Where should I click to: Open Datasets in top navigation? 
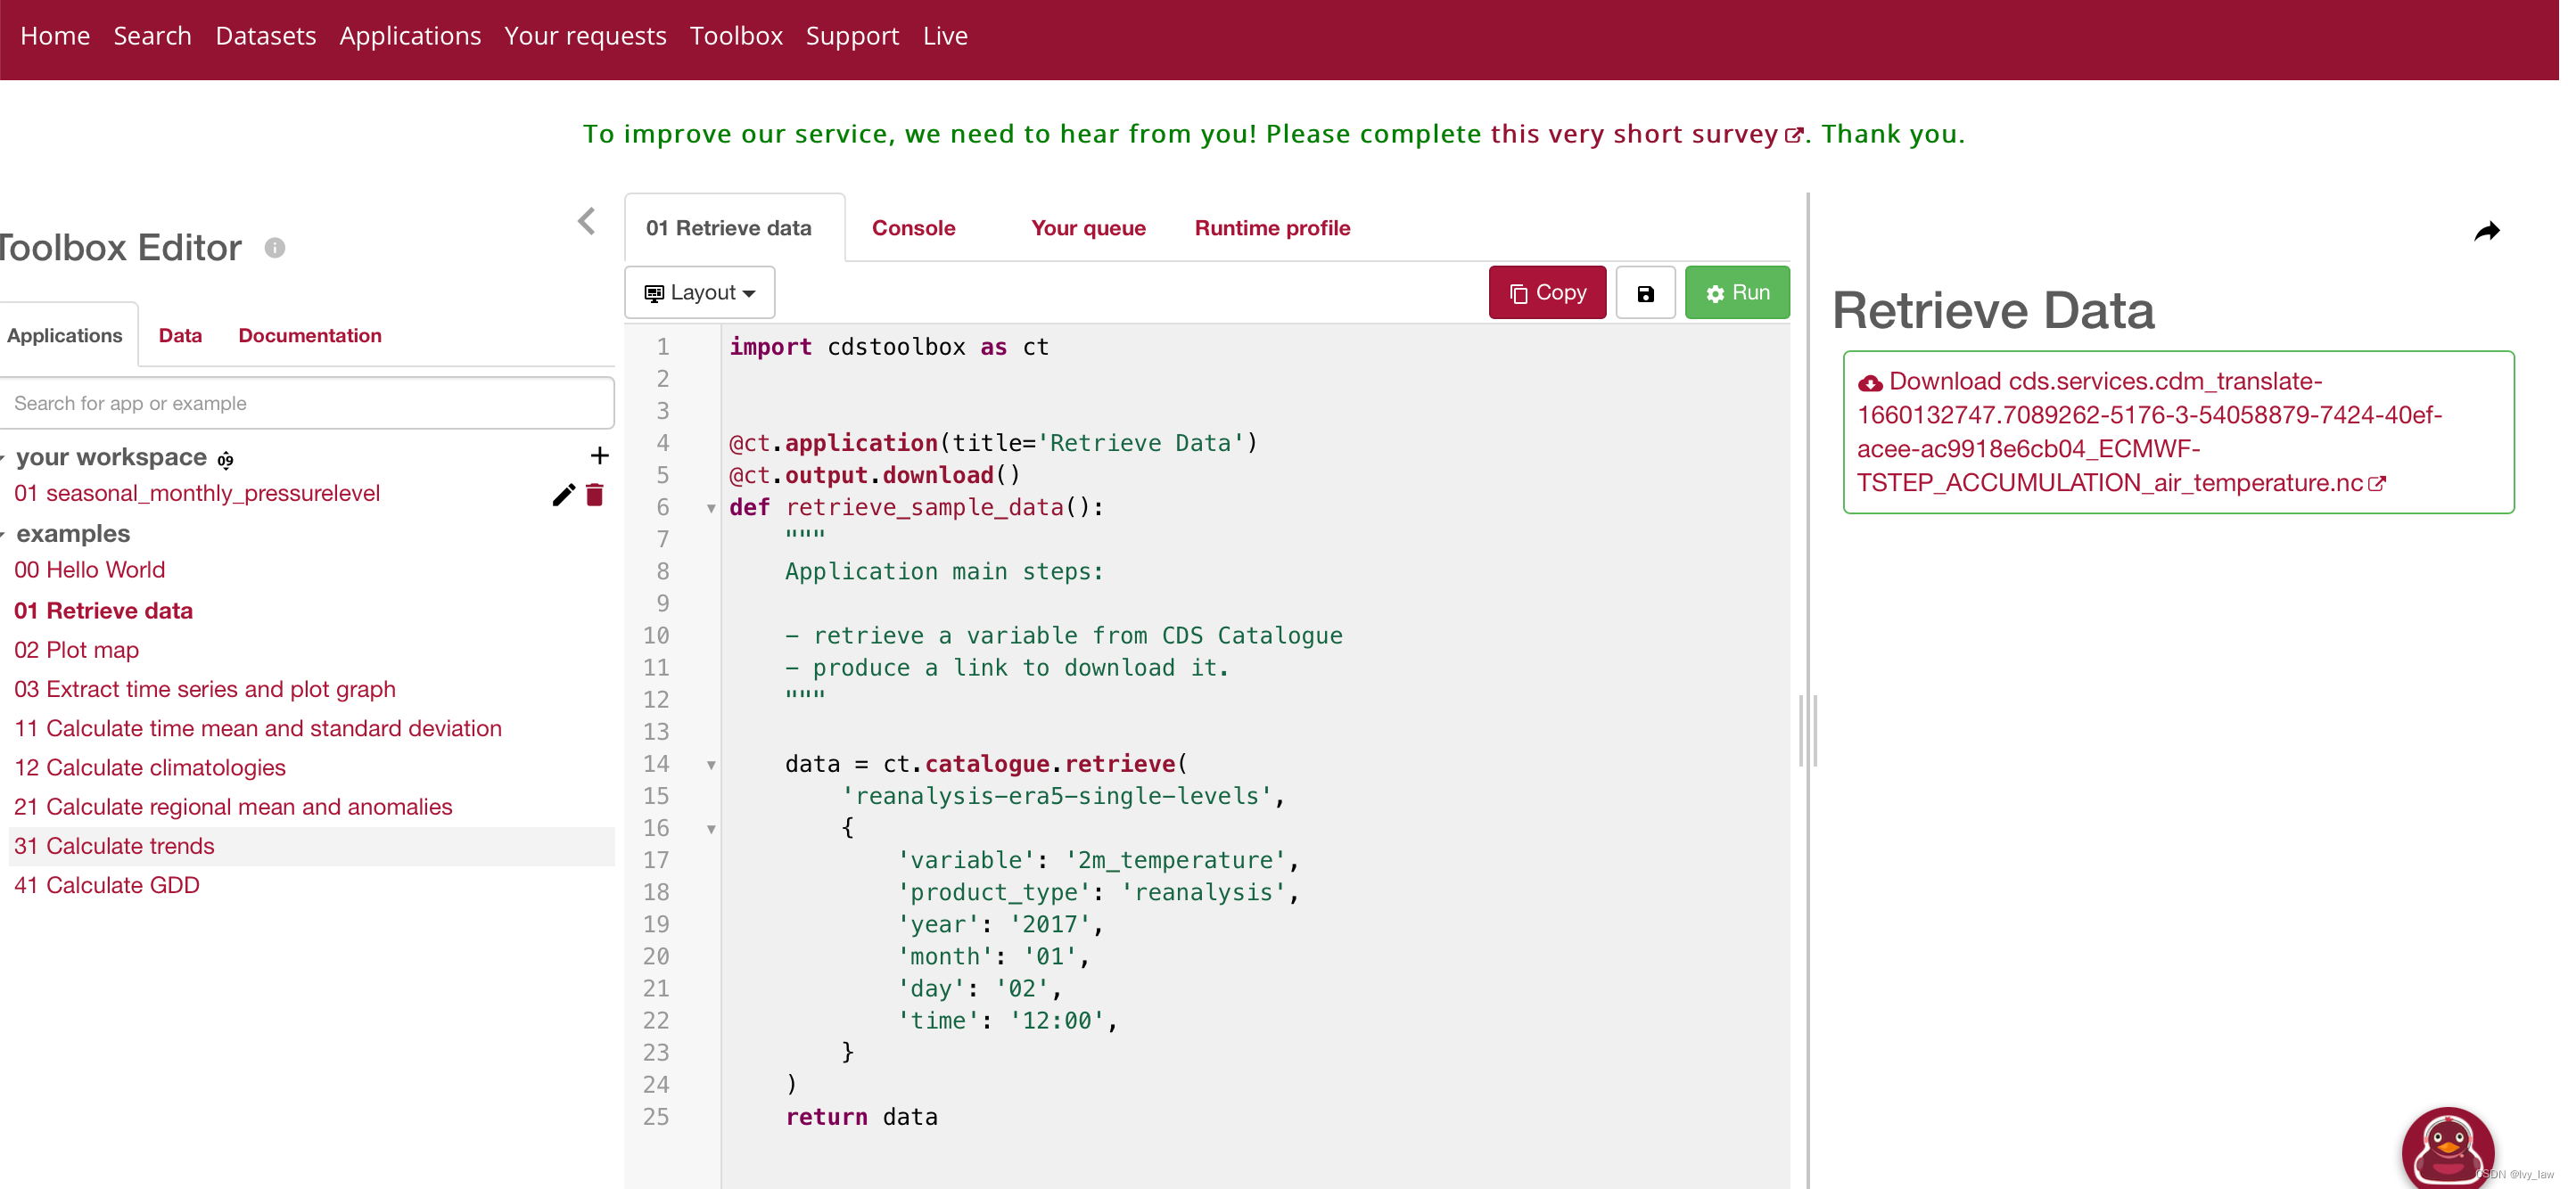[267, 36]
